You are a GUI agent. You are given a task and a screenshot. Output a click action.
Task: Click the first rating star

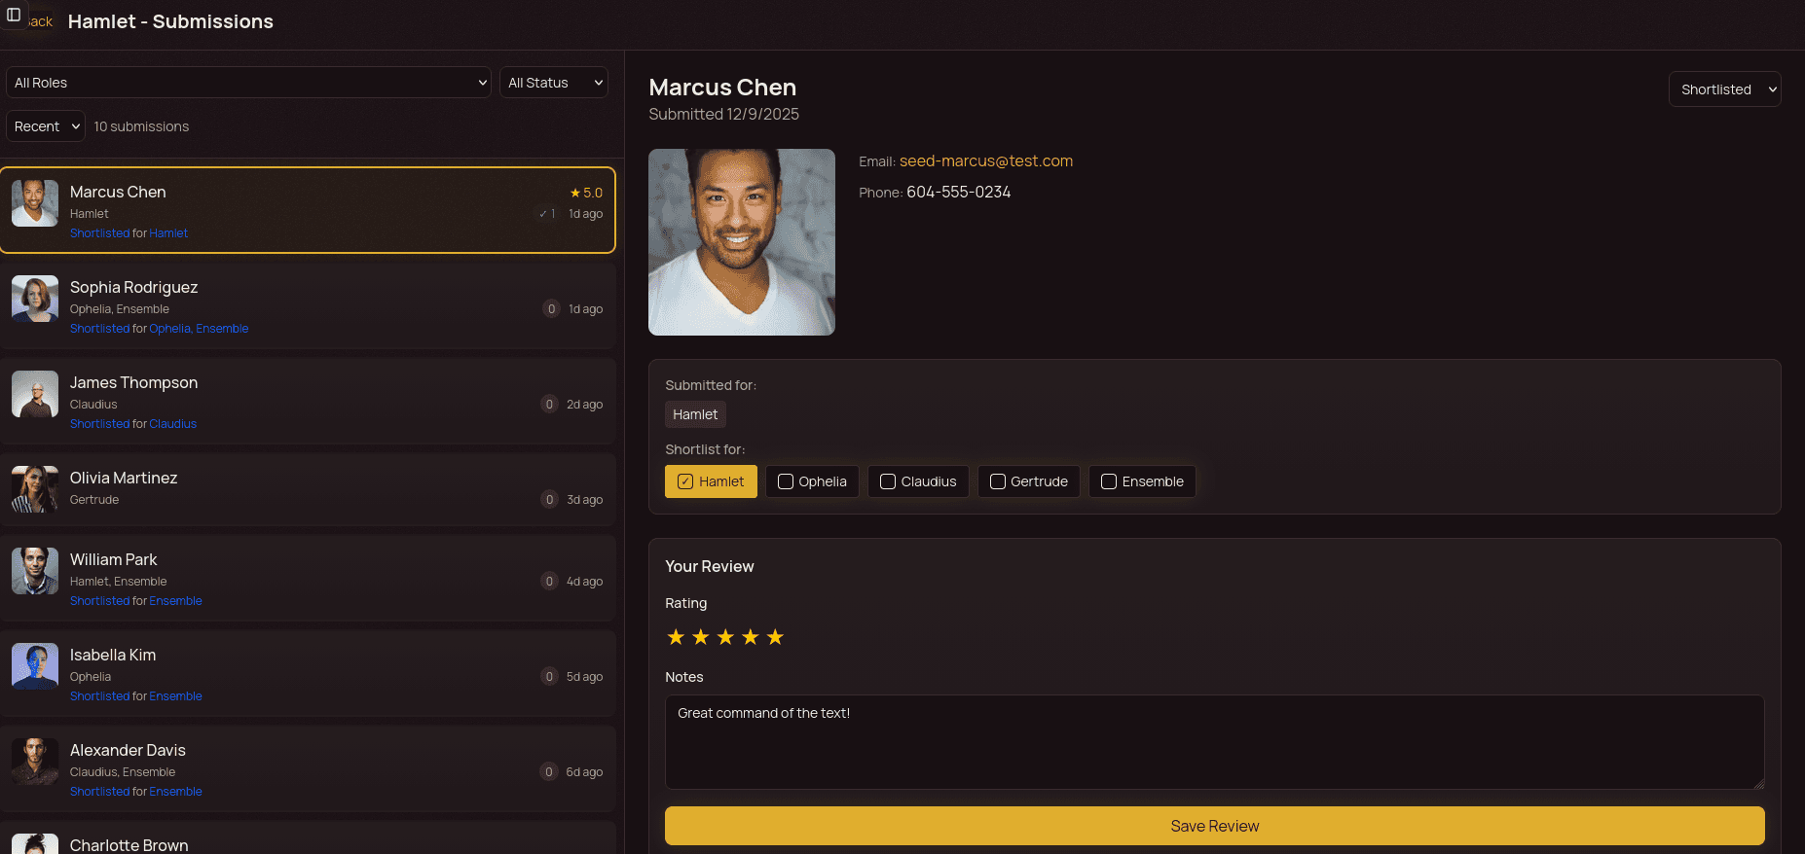676,637
